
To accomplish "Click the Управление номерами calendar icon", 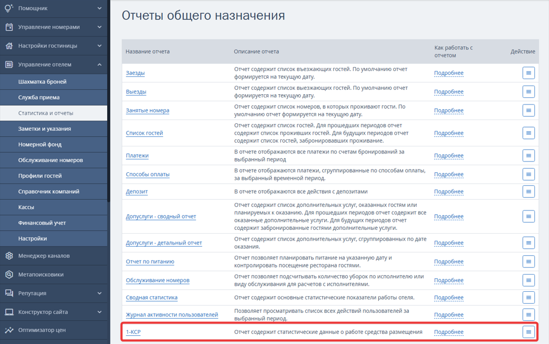I will [x=9, y=27].
